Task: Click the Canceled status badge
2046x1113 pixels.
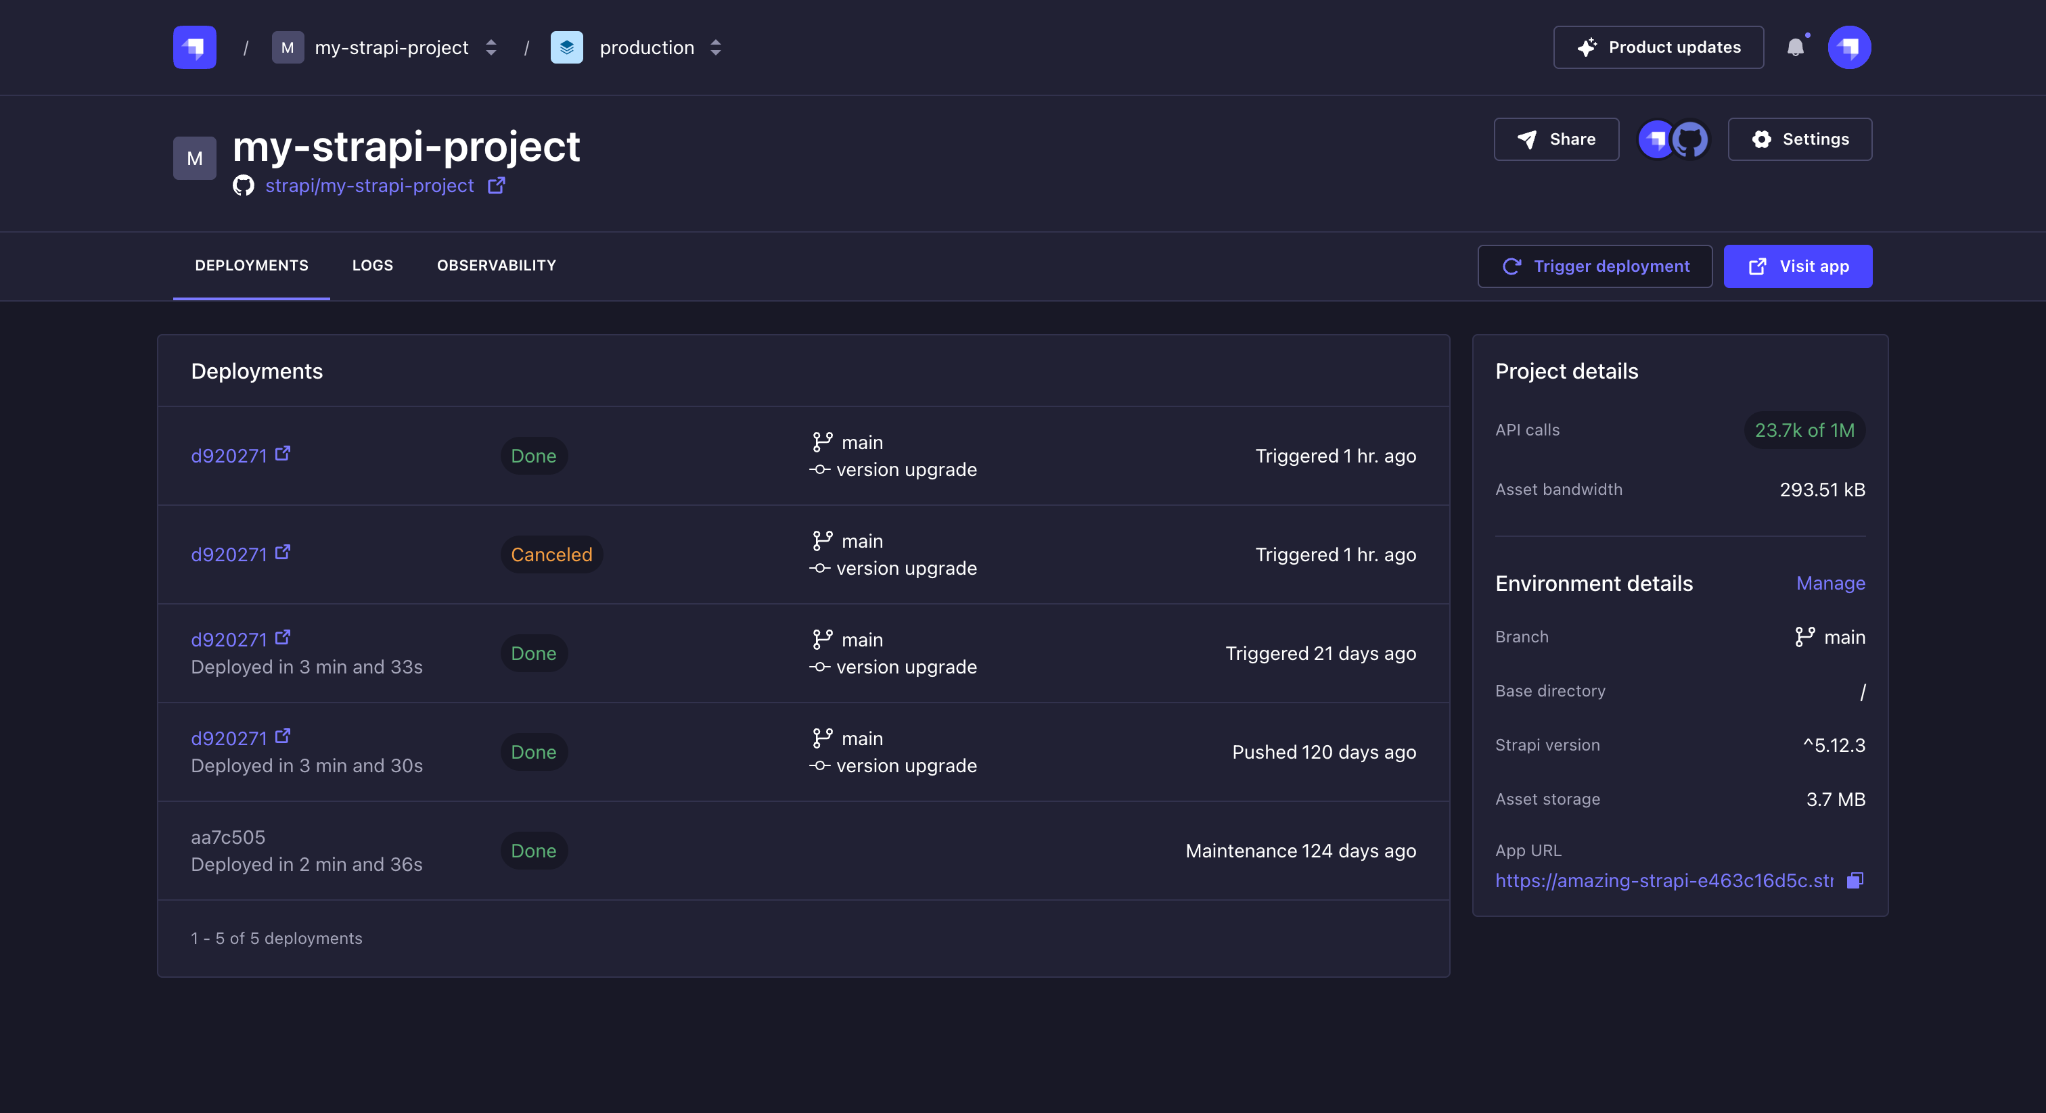Action: [551, 554]
